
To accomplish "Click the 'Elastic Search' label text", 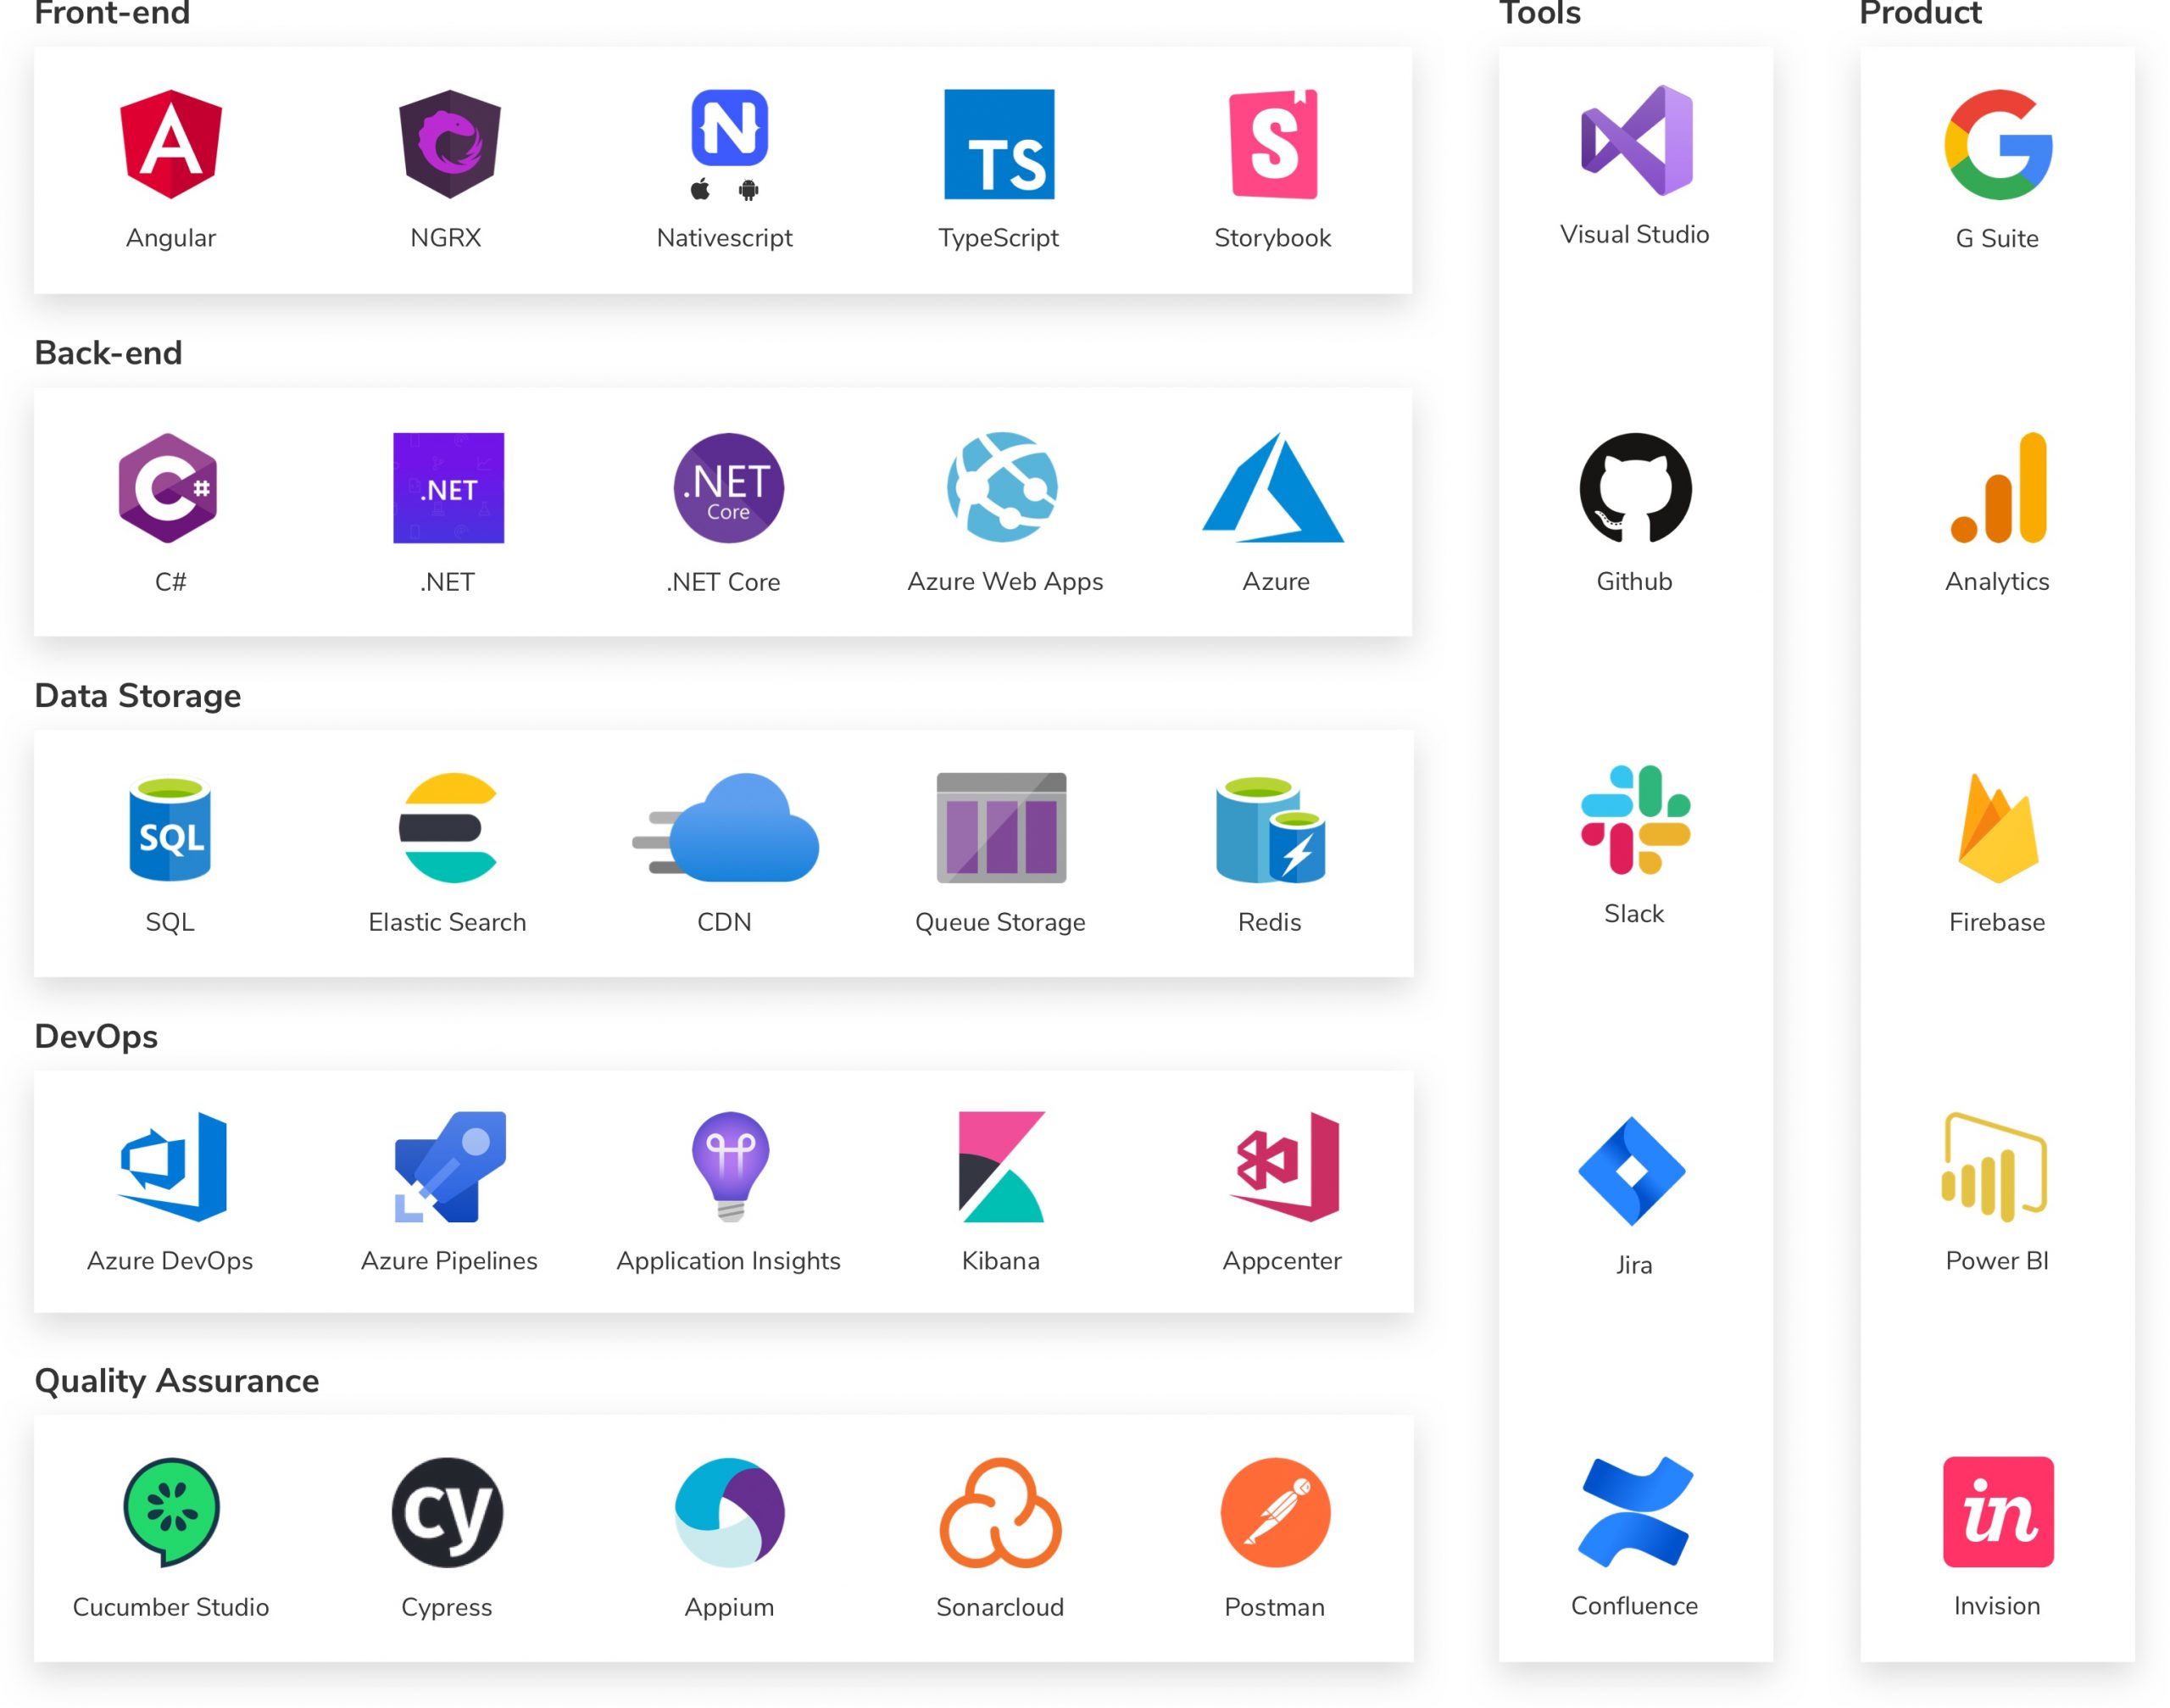I will coord(447,922).
